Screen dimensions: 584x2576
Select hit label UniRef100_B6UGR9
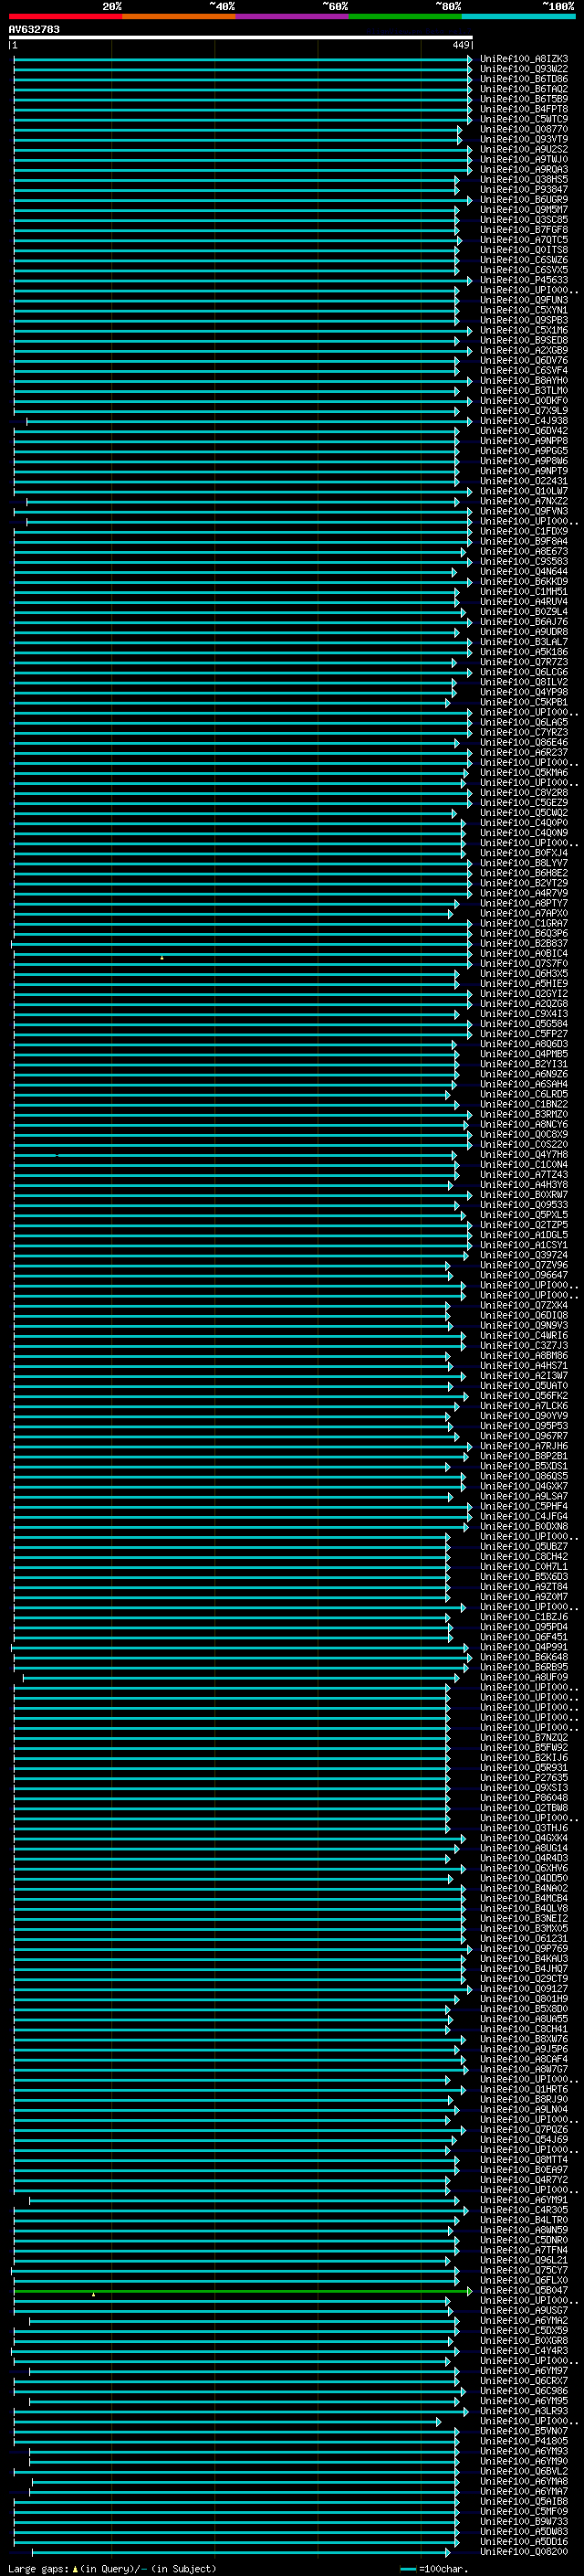523,200
